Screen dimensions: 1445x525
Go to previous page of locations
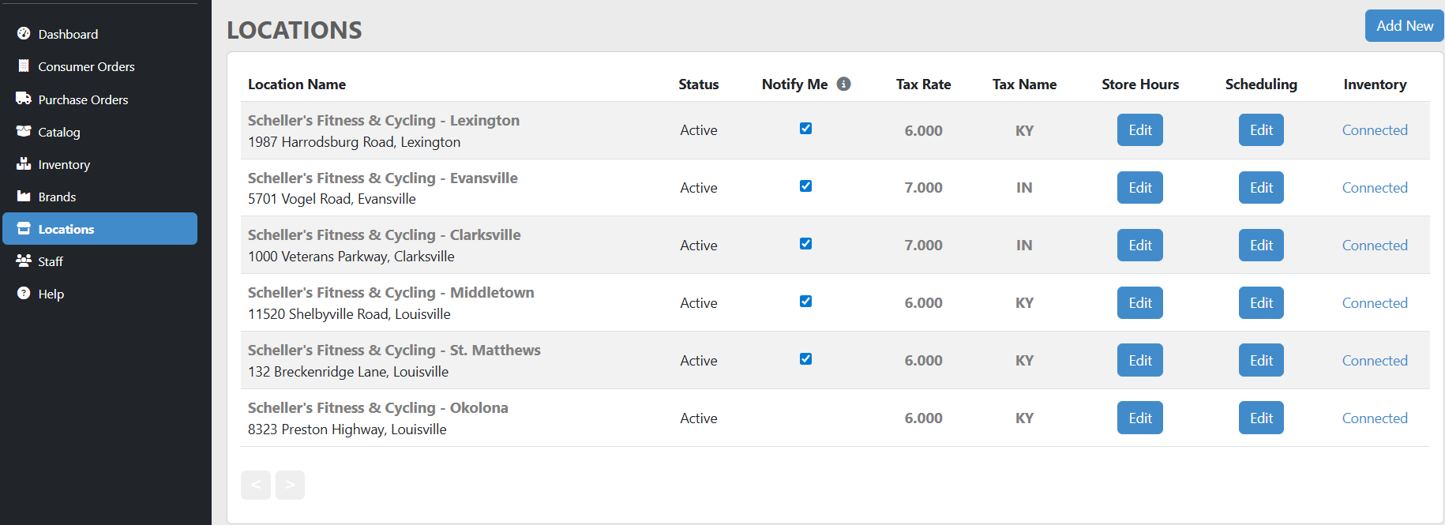pyautogui.click(x=256, y=485)
